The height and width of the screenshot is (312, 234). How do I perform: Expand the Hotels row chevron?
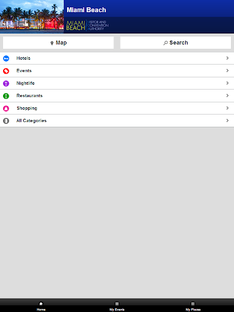(227, 58)
